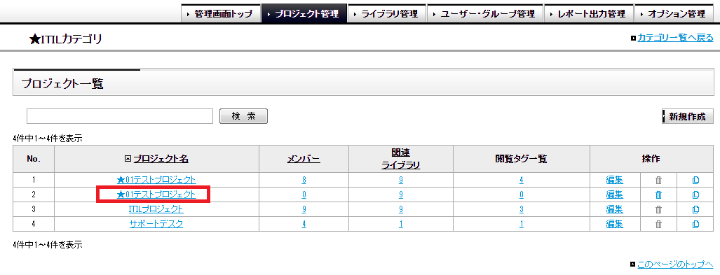The width and height of the screenshot is (720, 275).
Task: Open 編集 link for サポートデスク
Action: tap(615, 224)
